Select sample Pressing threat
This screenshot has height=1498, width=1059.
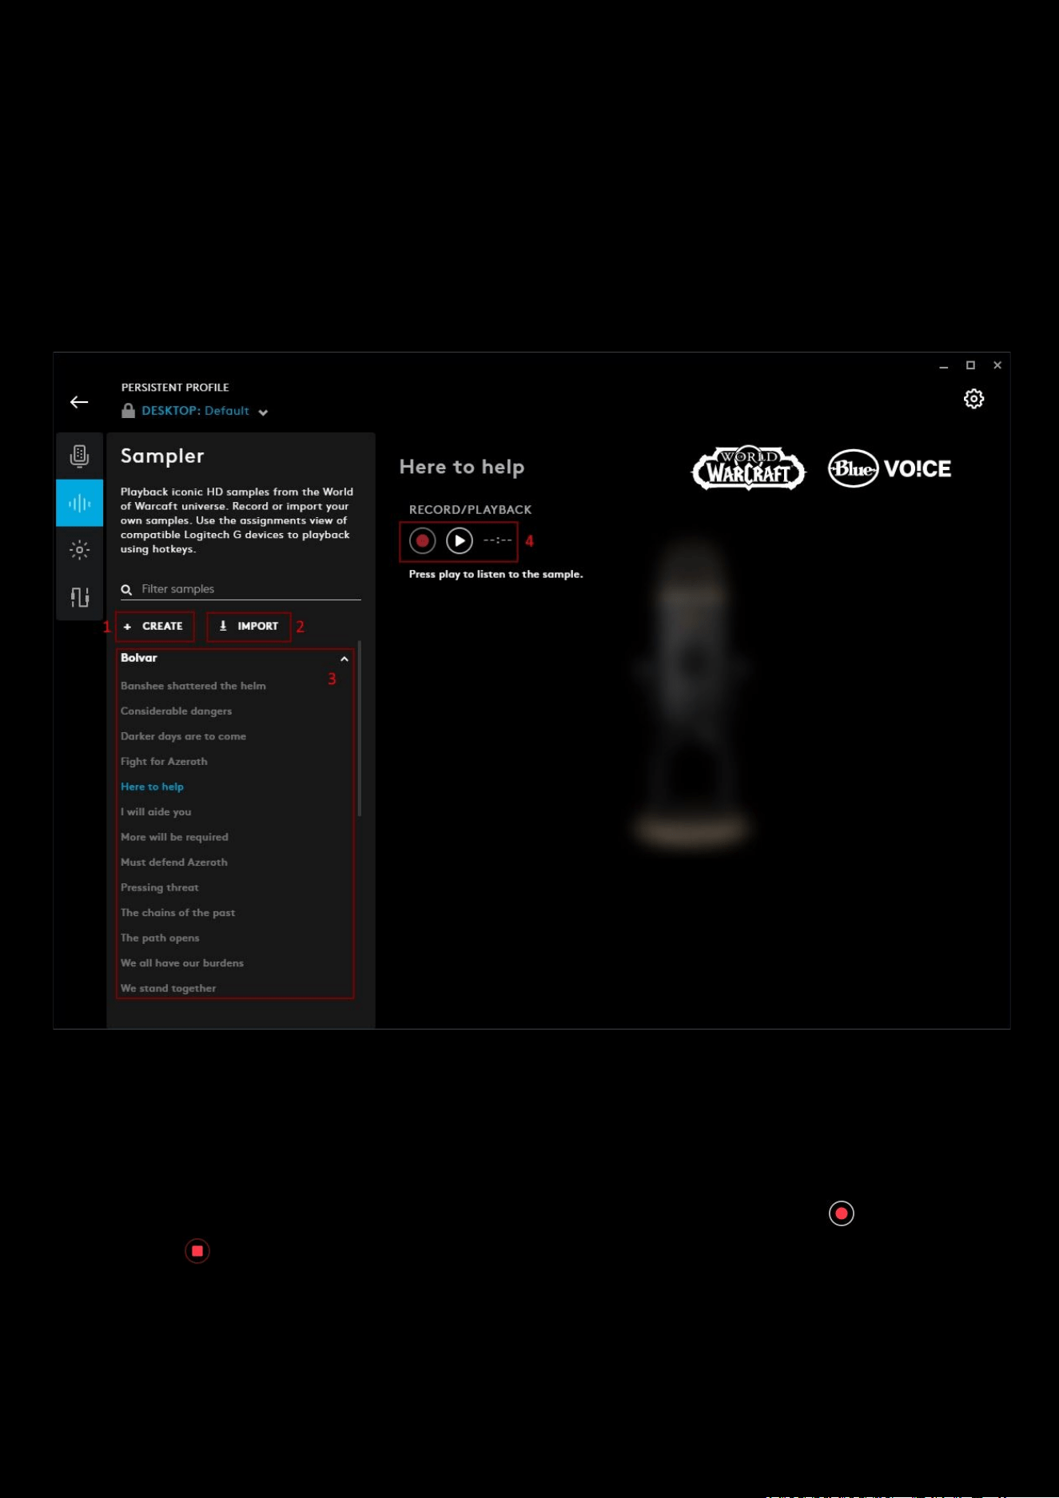[x=160, y=887]
